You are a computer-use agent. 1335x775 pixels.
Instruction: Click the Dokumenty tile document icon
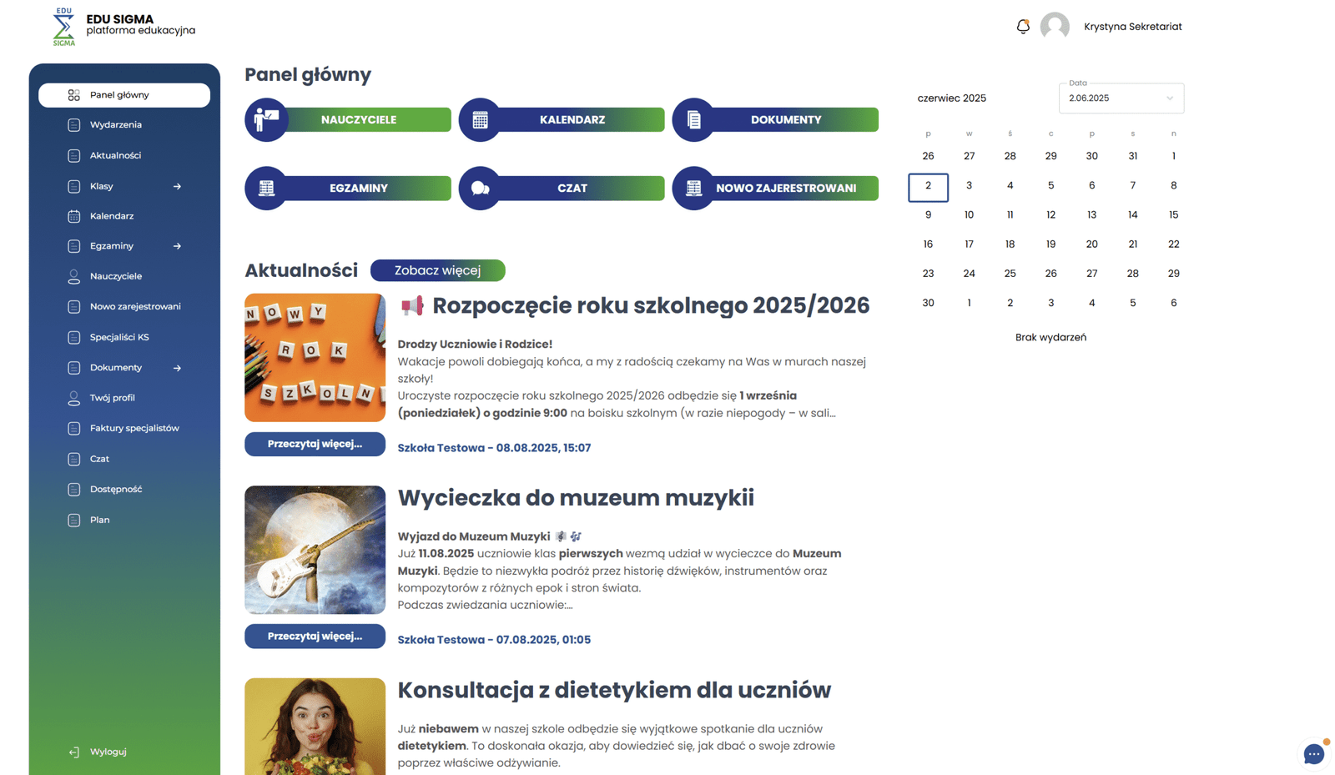pos(693,120)
